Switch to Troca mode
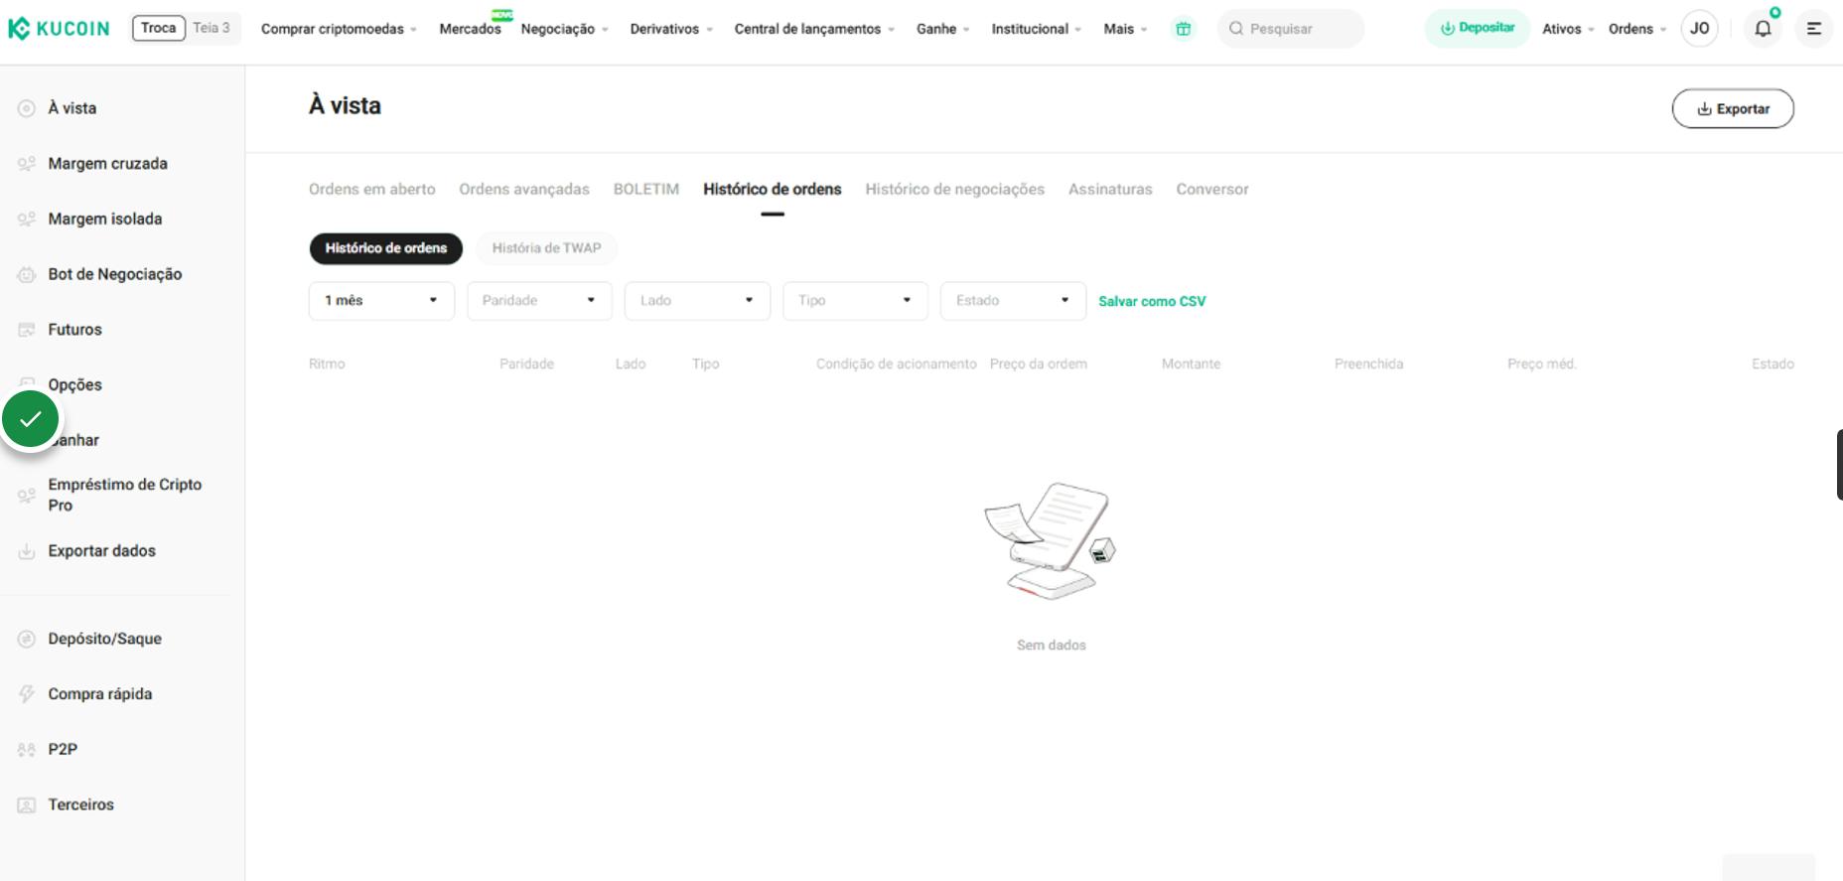 click(159, 28)
